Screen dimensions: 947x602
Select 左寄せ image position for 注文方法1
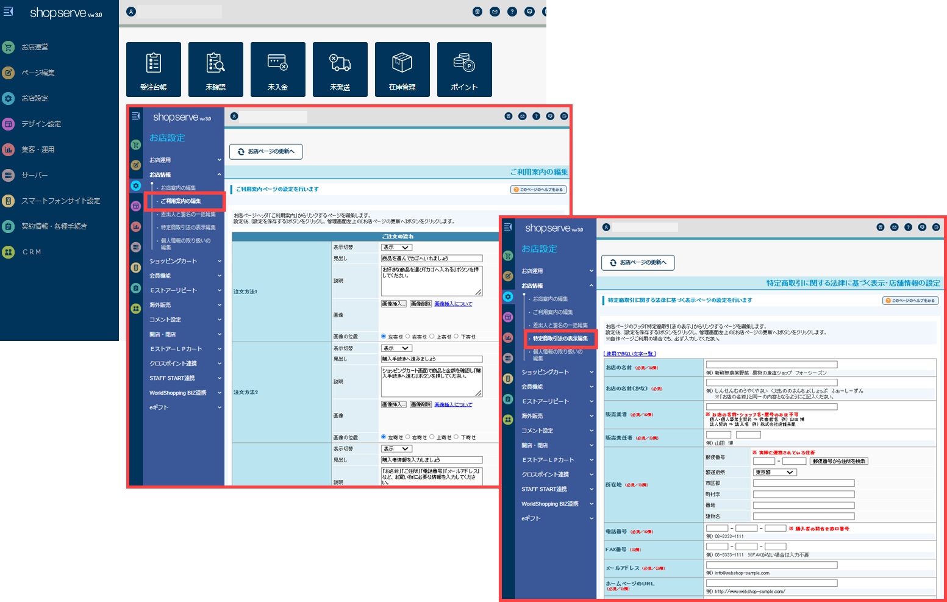[x=384, y=336]
